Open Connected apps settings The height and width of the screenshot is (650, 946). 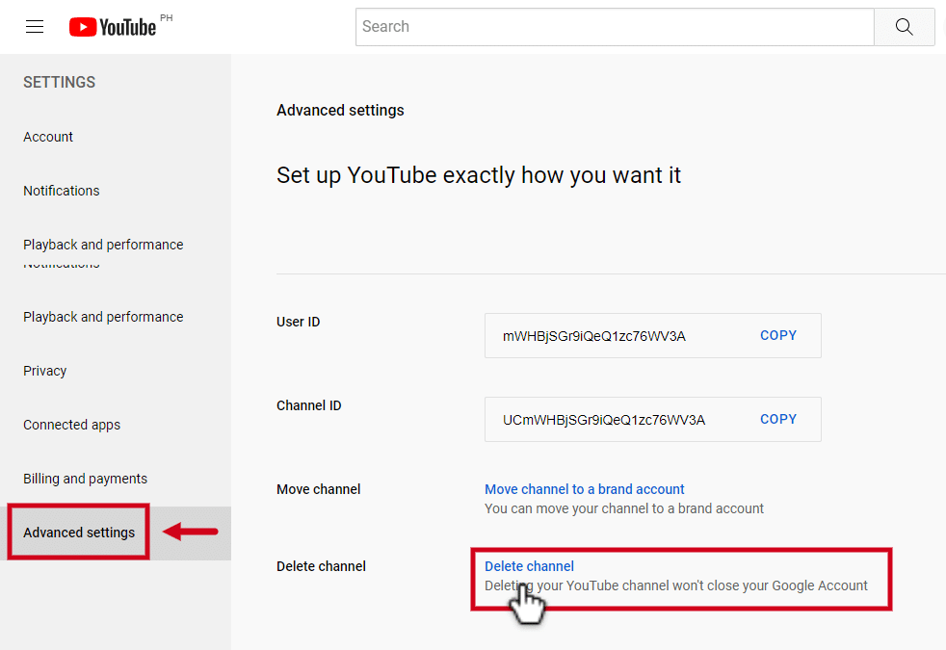72,425
